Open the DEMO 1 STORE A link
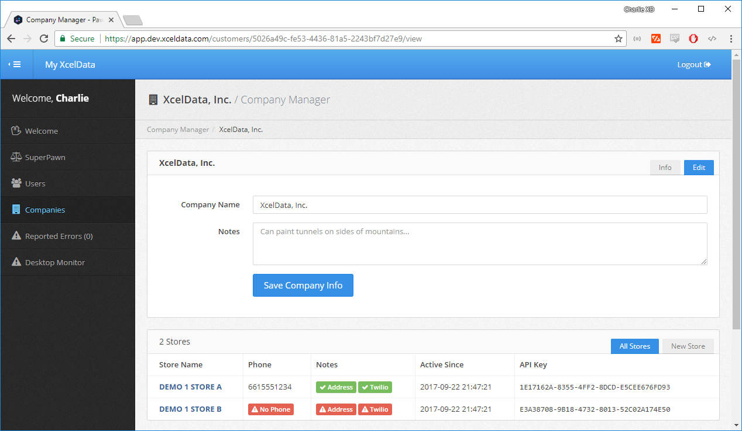This screenshot has width=742, height=431. pyautogui.click(x=190, y=387)
